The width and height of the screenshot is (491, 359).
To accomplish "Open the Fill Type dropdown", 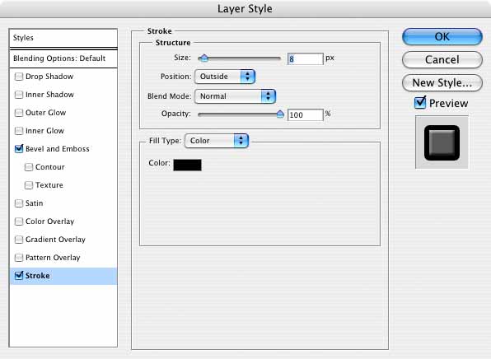I will tap(217, 141).
